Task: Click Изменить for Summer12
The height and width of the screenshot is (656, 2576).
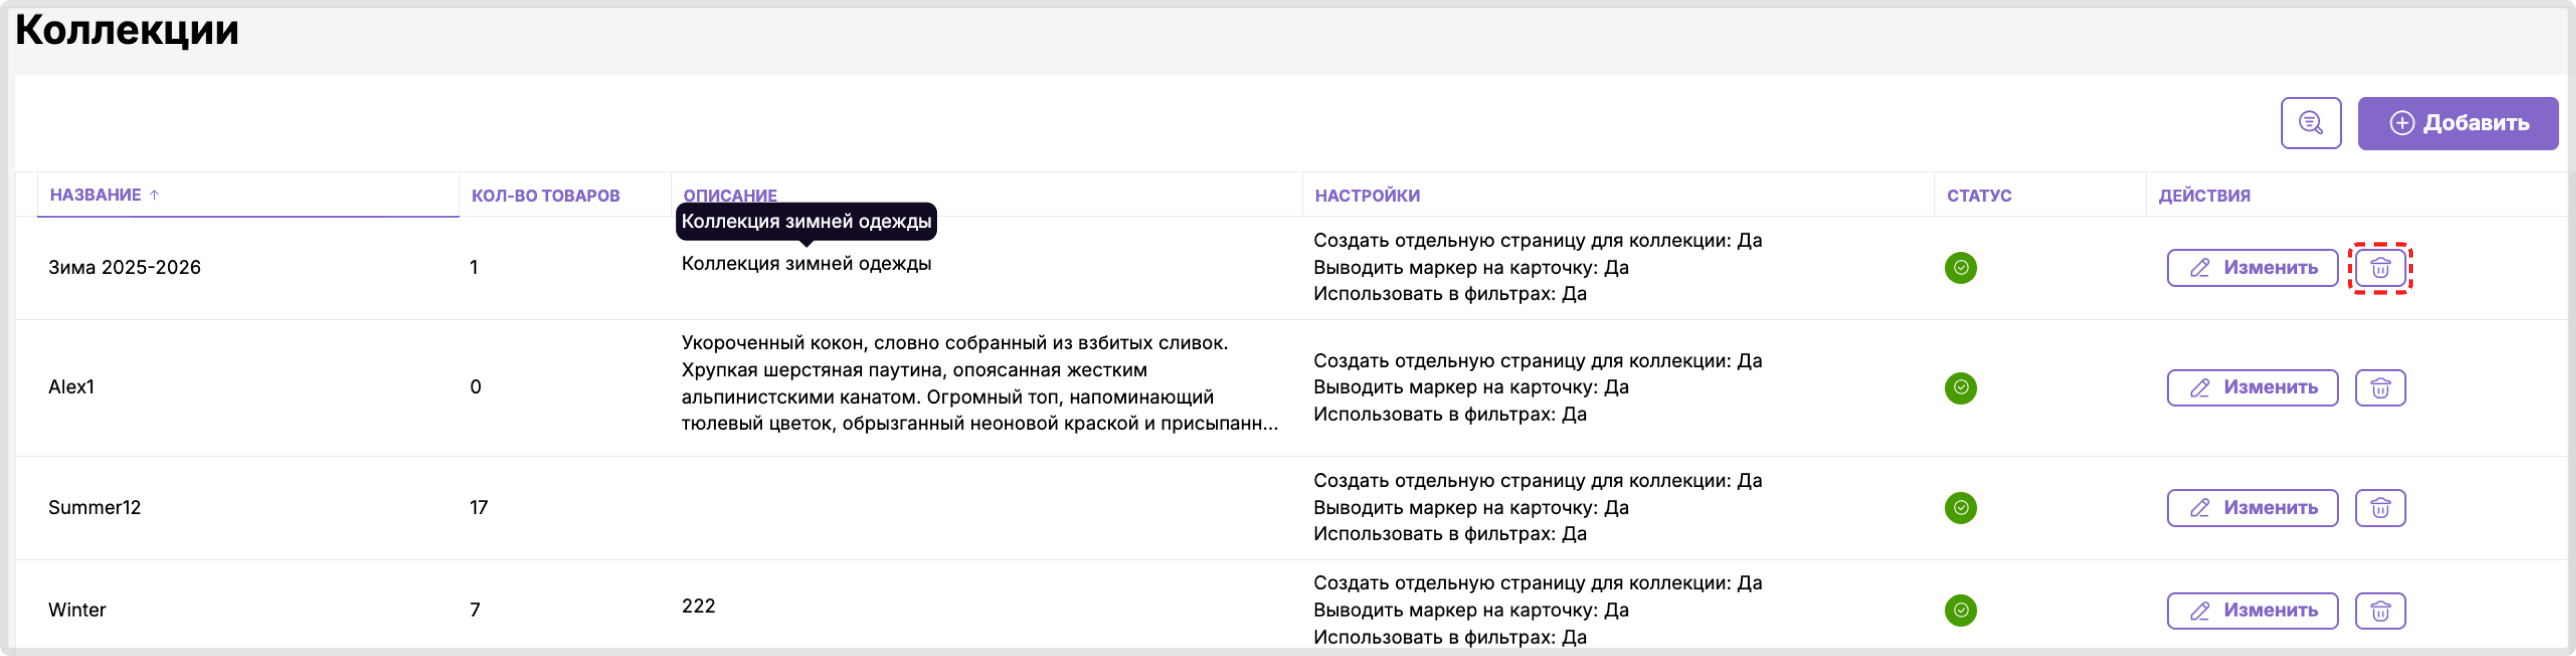Action: click(x=2252, y=508)
